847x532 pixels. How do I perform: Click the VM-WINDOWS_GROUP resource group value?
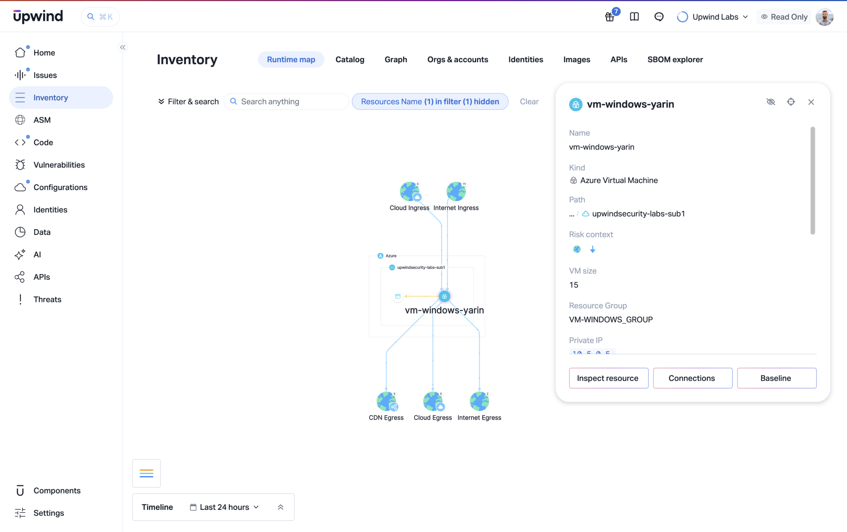[x=611, y=320]
